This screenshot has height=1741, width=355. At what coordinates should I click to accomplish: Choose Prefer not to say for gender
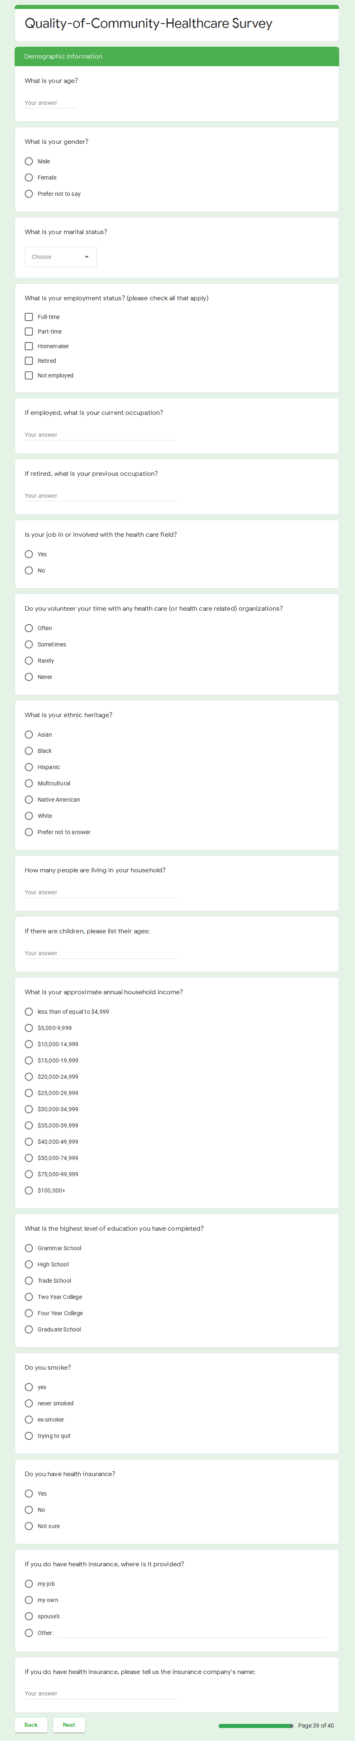pos(29,194)
